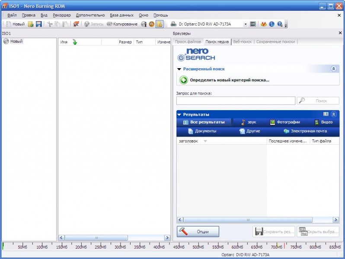This screenshot has width=345, height=259.
Task: Select the Фотографии results filter
Action: click(x=285, y=122)
